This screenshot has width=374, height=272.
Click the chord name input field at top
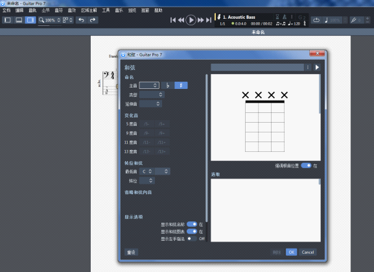point(257,67)
